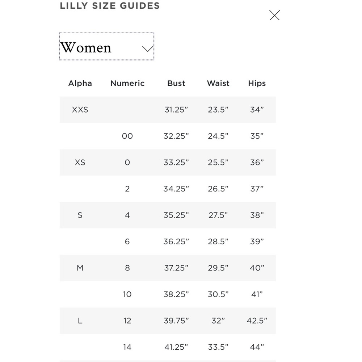Click the Bust column header

coord(176,83)
